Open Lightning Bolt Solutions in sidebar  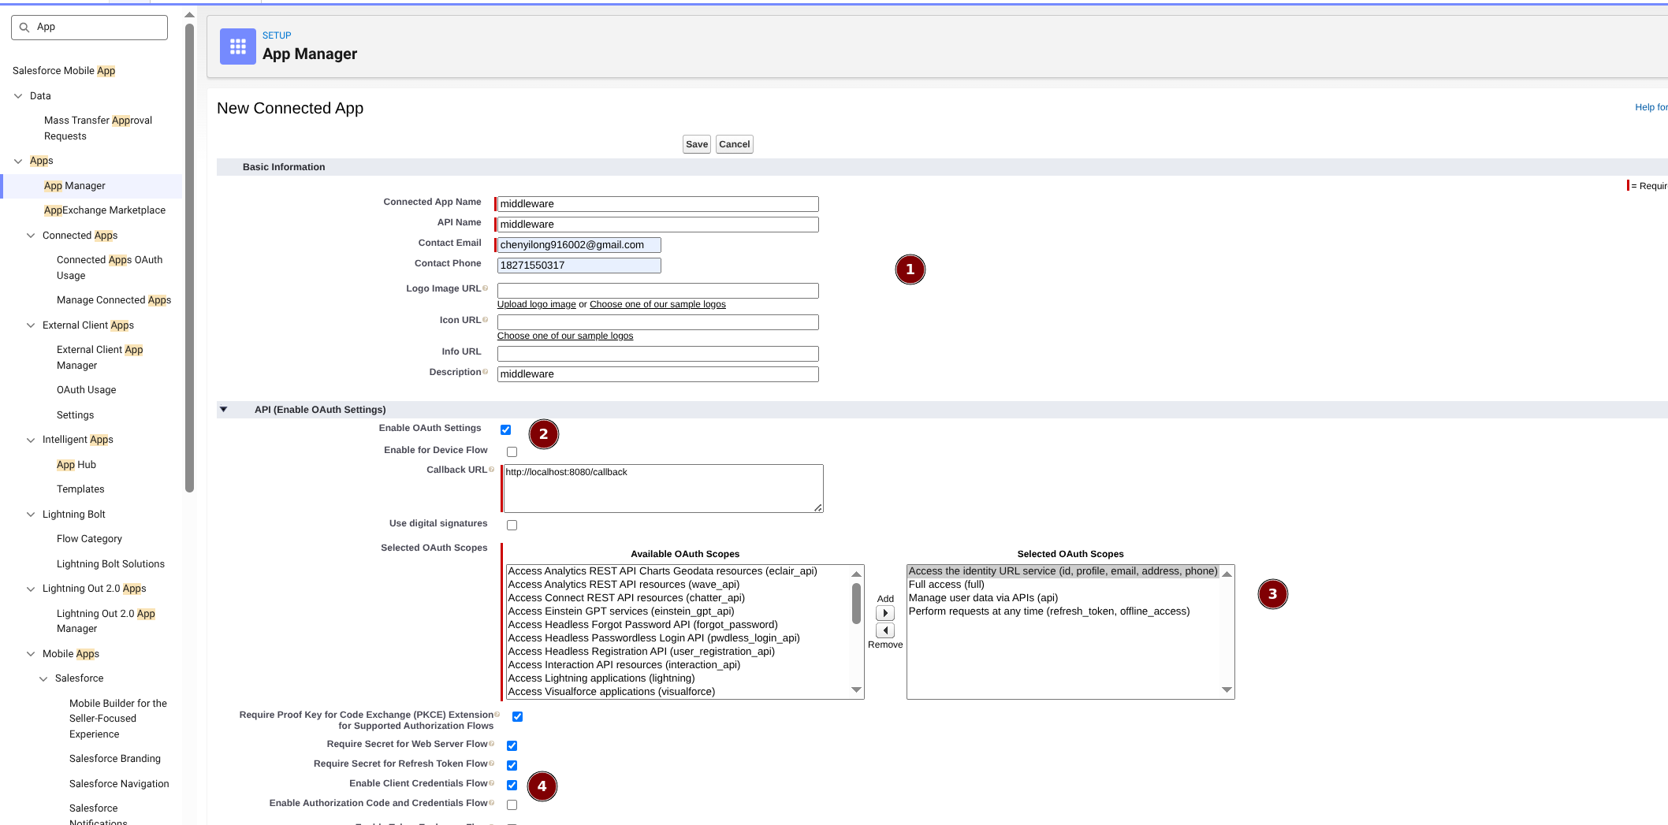pyautogui.click(x=110, y=564)
